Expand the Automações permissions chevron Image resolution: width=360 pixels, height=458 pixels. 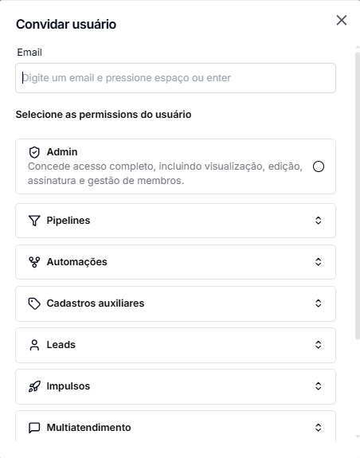pos(319,262)
